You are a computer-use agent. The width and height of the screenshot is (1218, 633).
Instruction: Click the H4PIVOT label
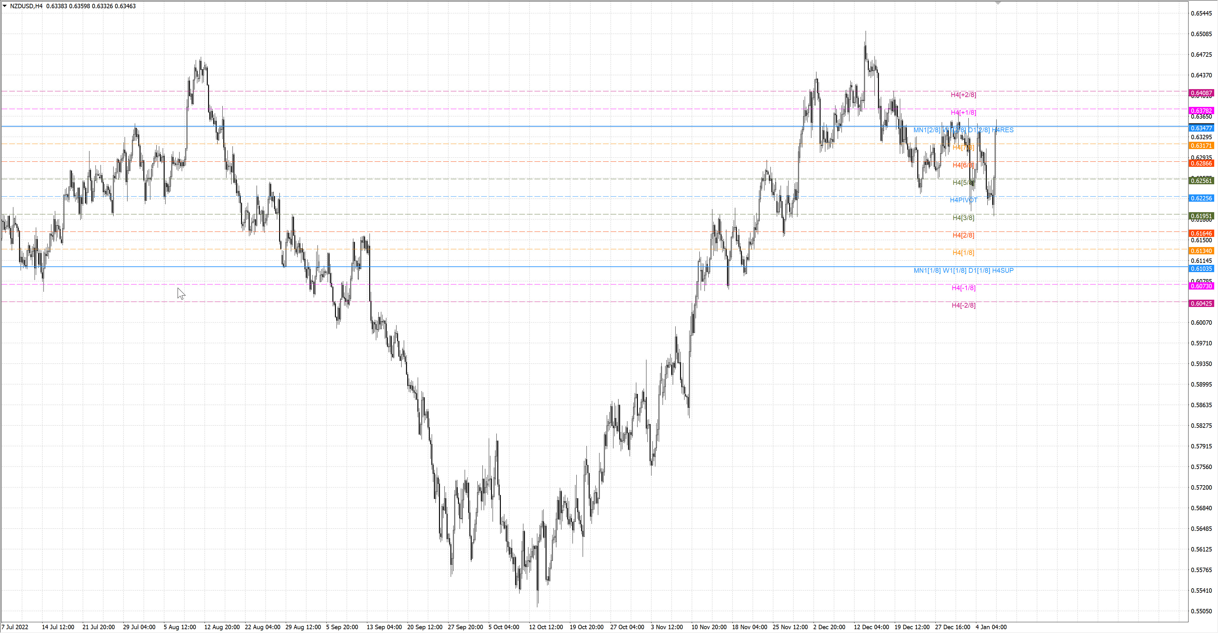963,200
